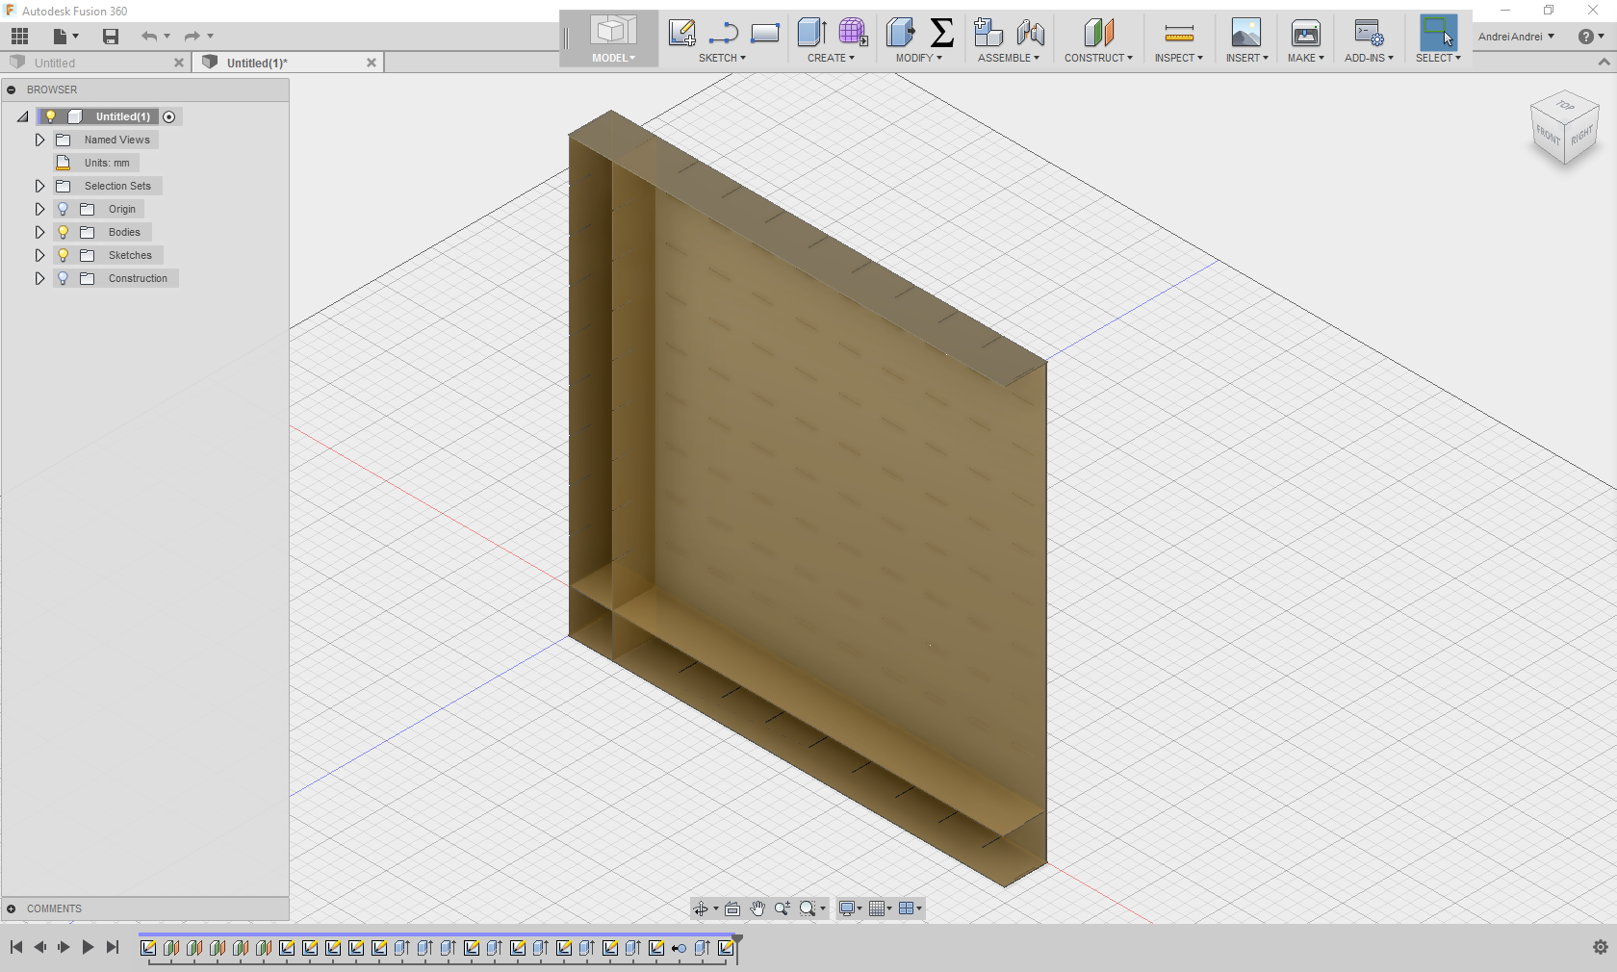Click the Create Sketch icon
This screenshot has width=1617, height=972.
pyautogui.click(x=681, y=33)
